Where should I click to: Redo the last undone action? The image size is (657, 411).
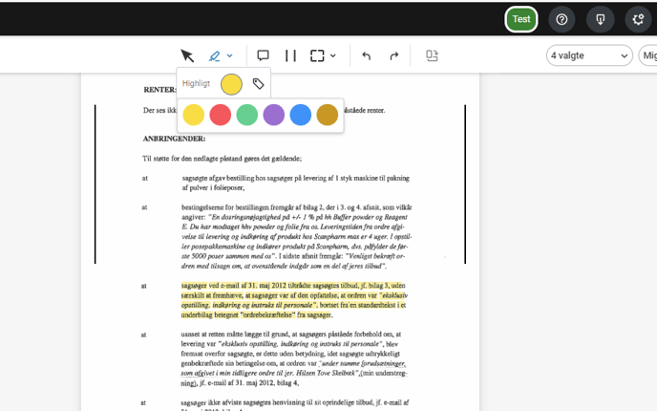click(x=393, y=55)
